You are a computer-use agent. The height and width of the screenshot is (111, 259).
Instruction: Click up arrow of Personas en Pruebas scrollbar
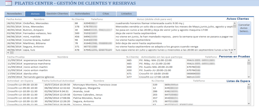click(248, 60)
